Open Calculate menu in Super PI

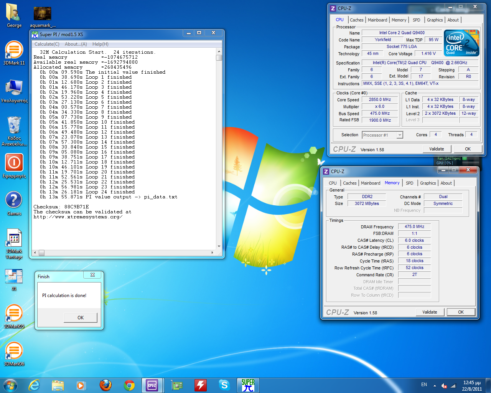47,44
